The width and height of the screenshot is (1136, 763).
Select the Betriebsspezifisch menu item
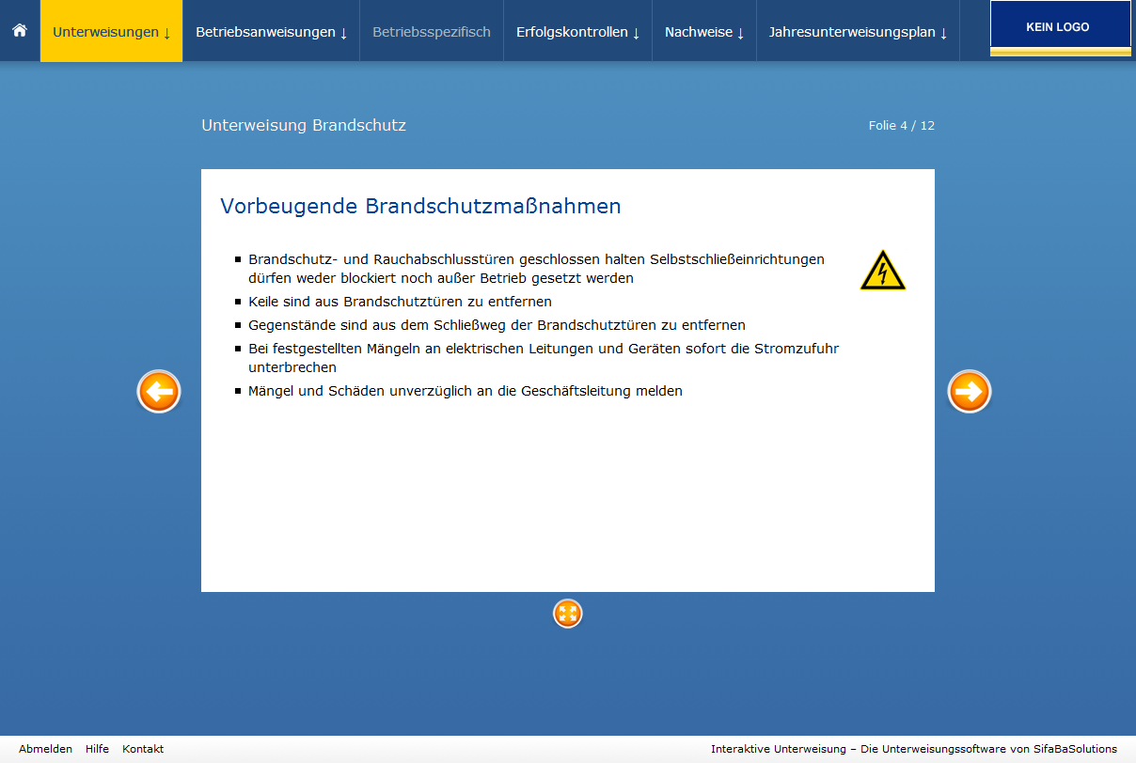pyautogui.click(x=431, y=30)
